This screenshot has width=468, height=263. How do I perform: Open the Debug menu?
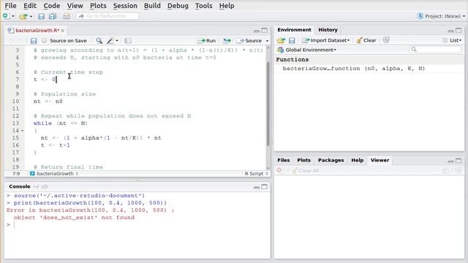coord(178,6)
